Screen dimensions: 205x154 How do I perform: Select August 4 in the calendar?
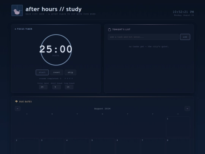click(77, 146)
